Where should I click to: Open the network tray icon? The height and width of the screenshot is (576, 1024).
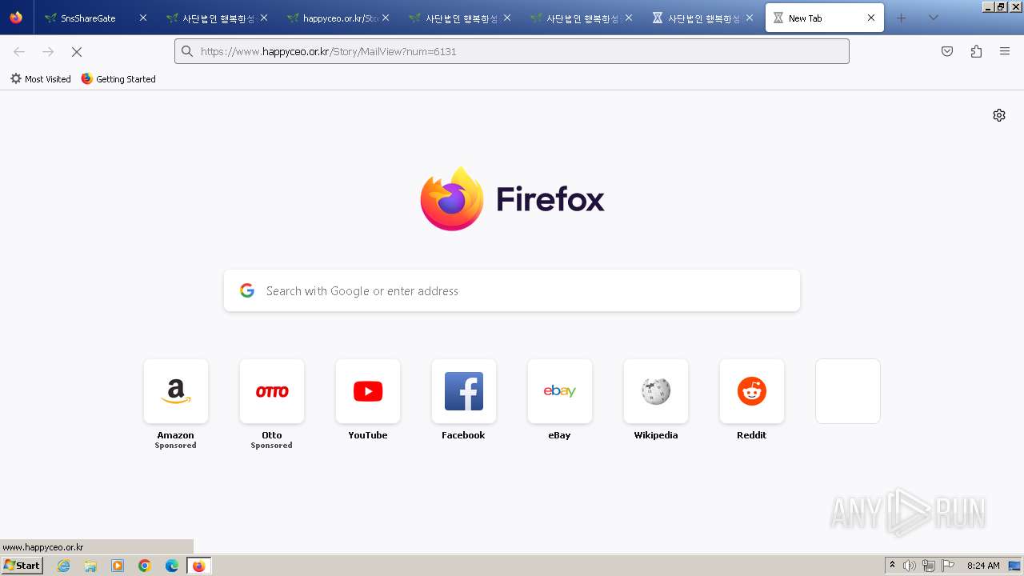pos(929,566)
